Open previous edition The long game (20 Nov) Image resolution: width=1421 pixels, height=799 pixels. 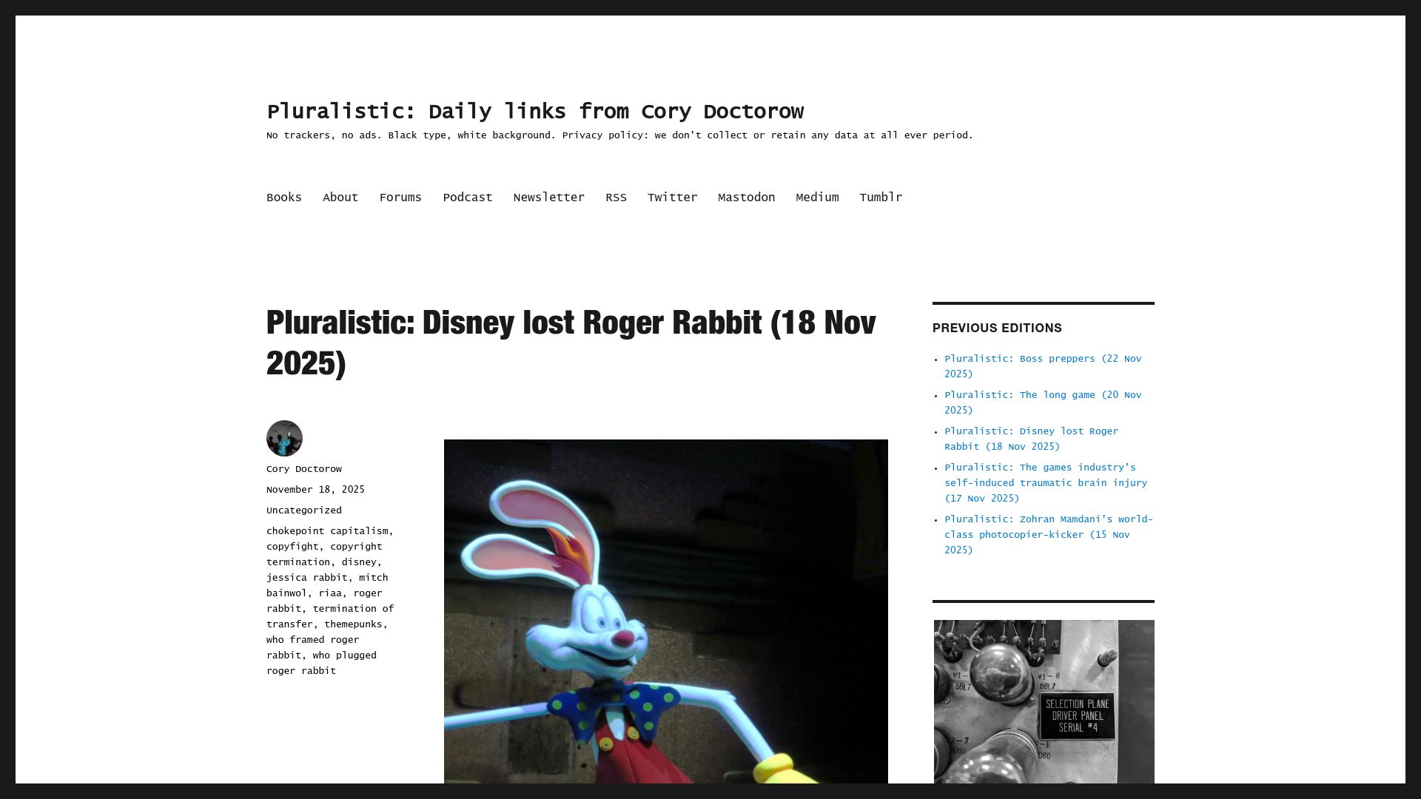1043,402
